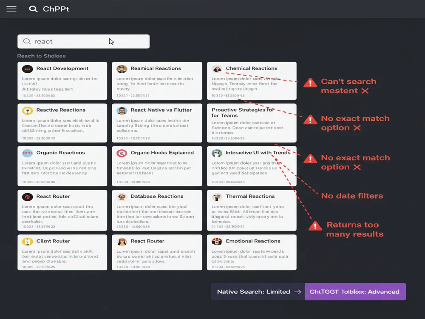Click the React Native vs Flutter avatar icon
The image size is (425, 319).
[122, 110]
